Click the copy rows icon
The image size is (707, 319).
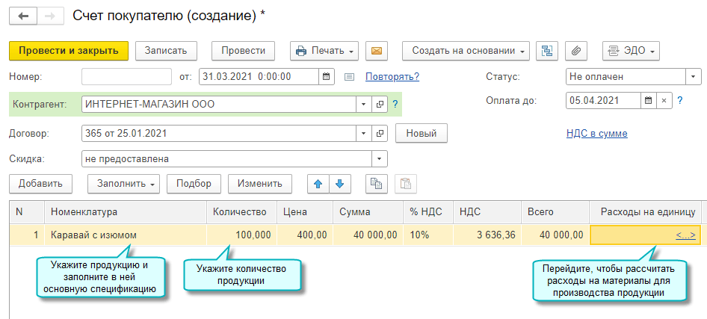coord(377,184)
